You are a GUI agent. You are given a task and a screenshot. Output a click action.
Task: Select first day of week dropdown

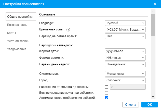125,64
